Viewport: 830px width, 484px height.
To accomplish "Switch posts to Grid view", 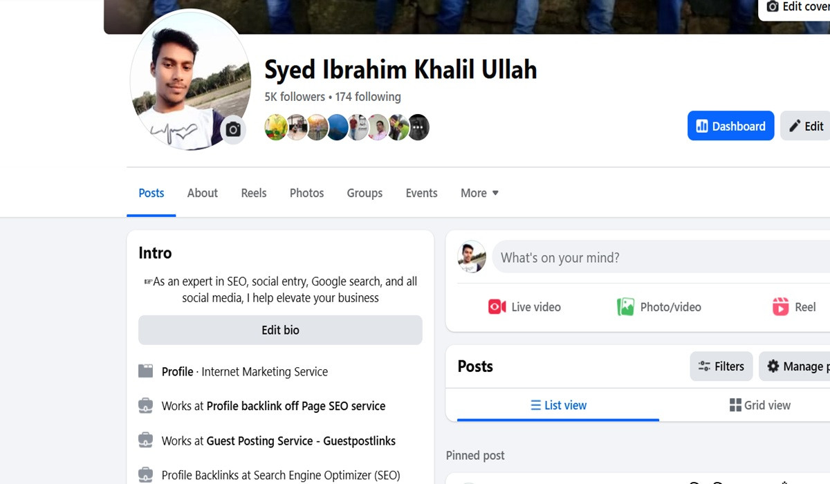I will coord(759,405).
